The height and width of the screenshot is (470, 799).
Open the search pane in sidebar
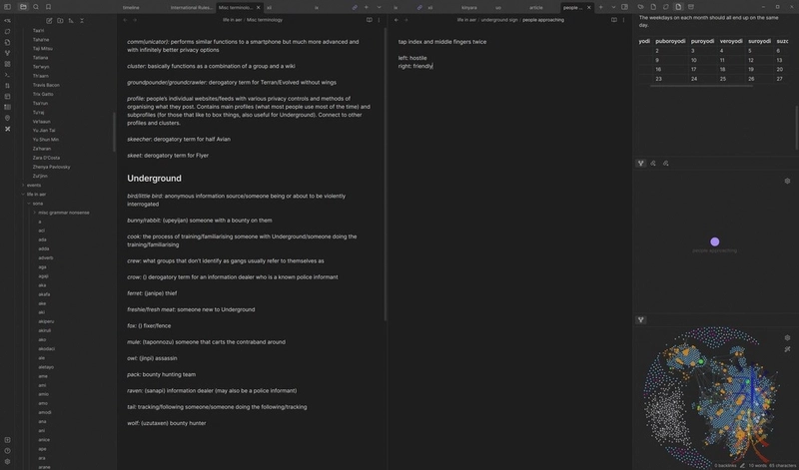36,7
